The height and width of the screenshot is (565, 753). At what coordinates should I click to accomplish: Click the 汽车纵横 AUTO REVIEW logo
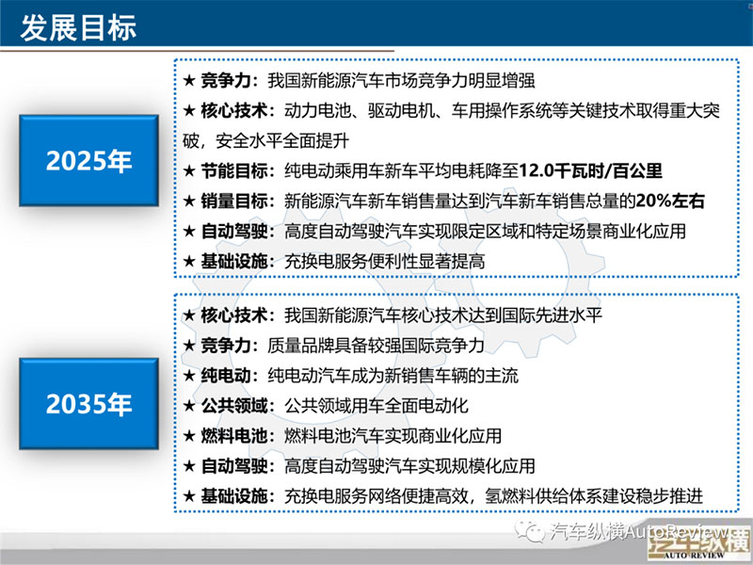[698, 543]
